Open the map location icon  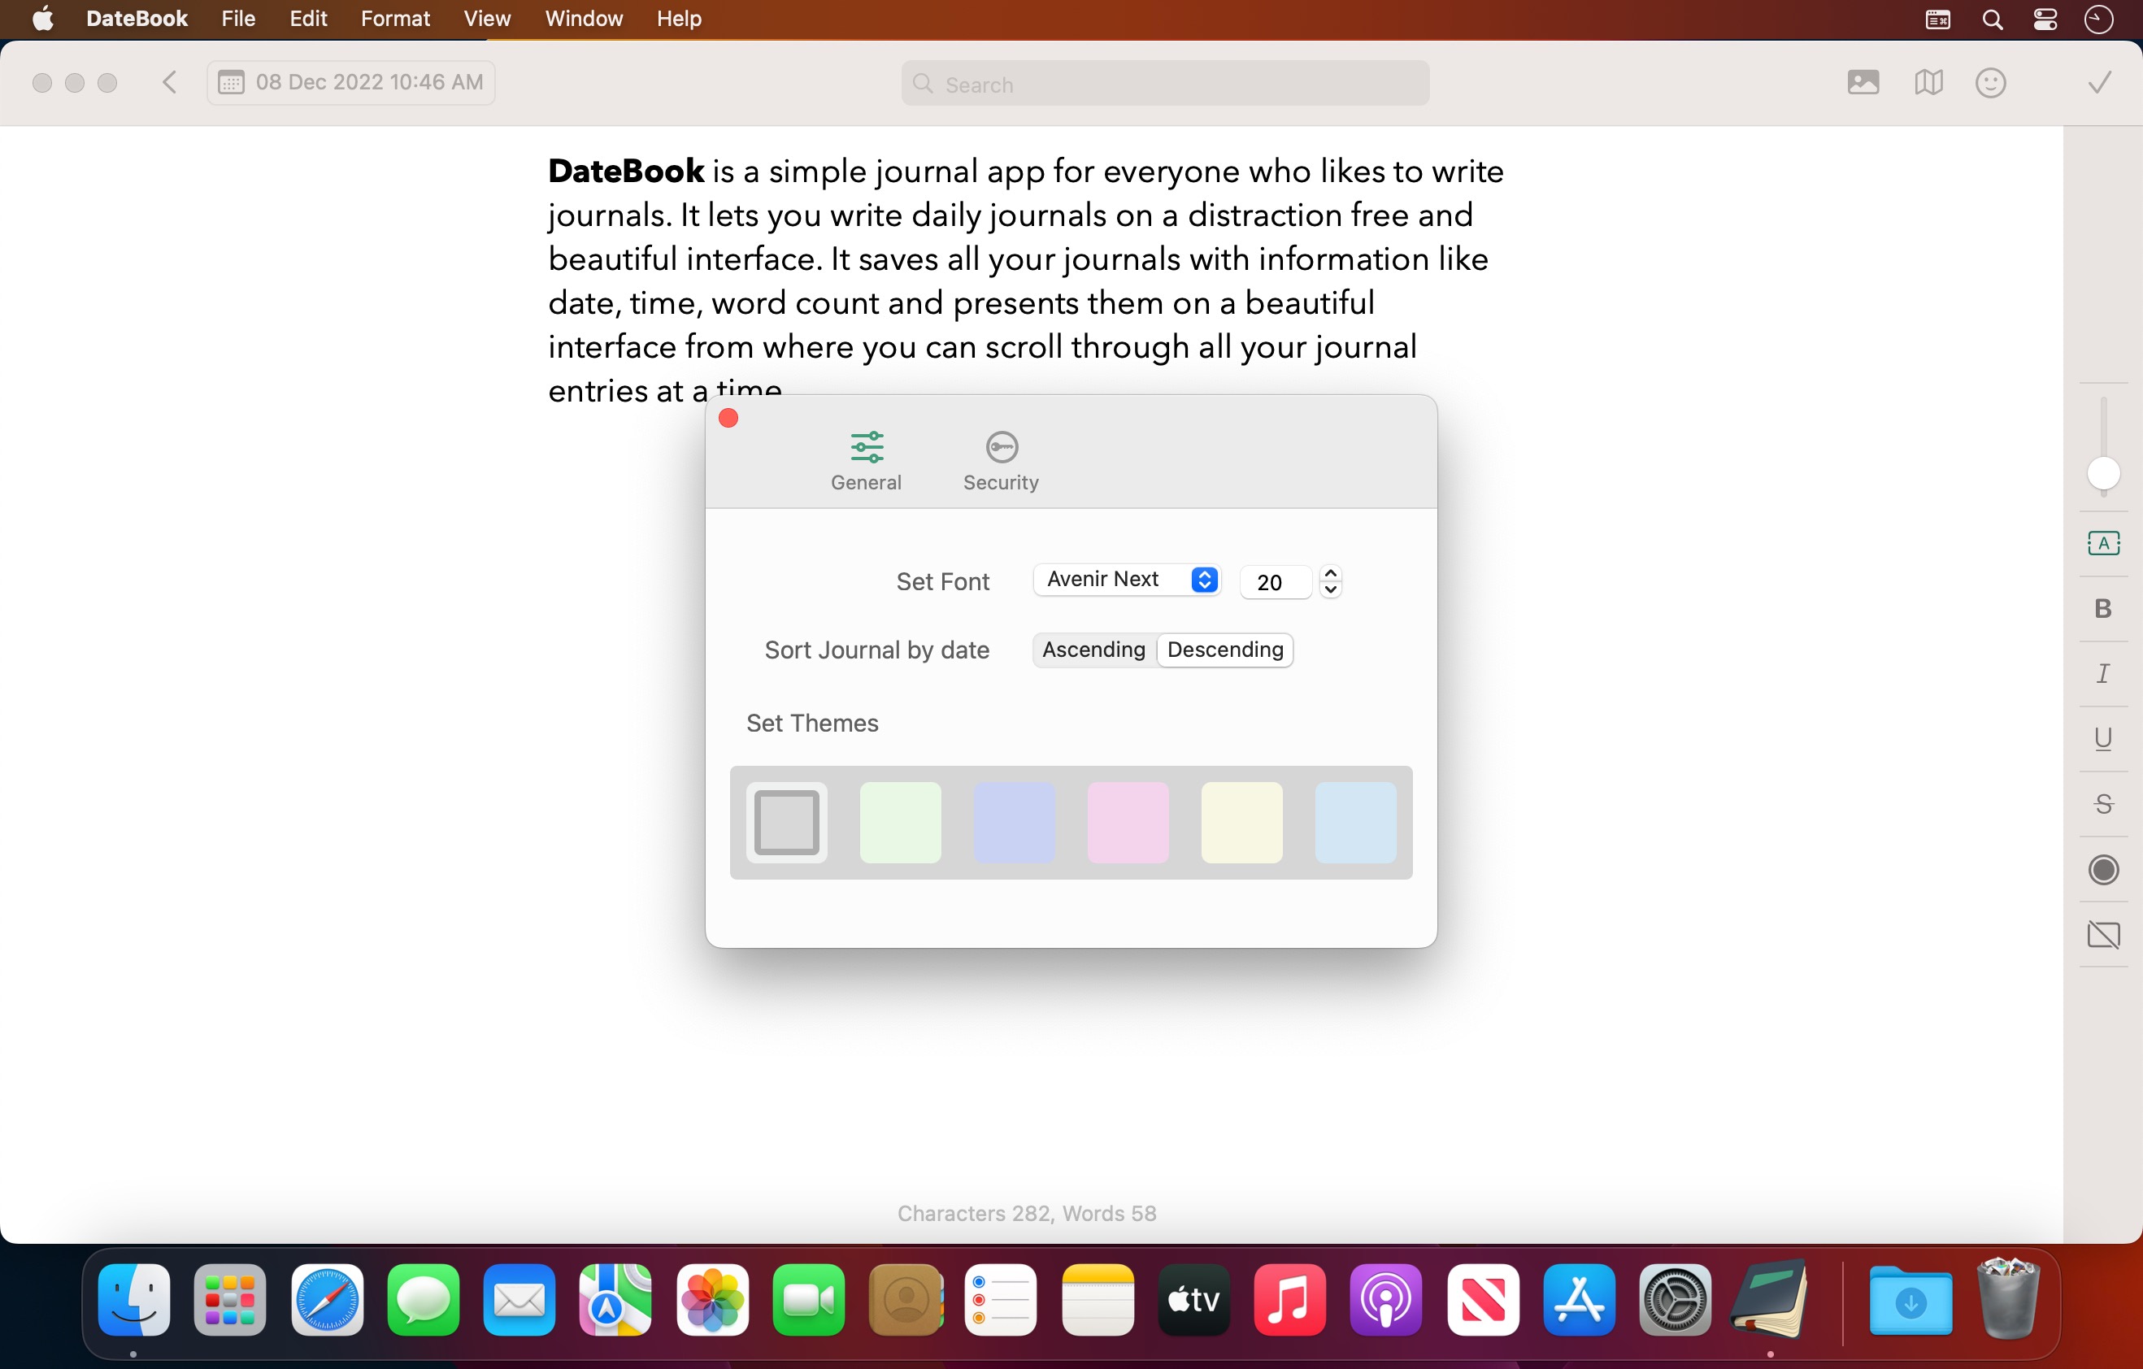1928,83
